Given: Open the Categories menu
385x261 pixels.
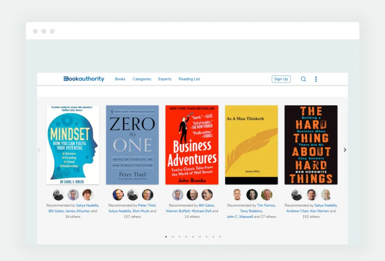Looking at the screenshot, I should 141,79.
